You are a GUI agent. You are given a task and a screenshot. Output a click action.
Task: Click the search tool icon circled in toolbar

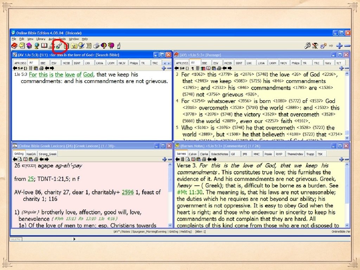(x=59, y=46)
